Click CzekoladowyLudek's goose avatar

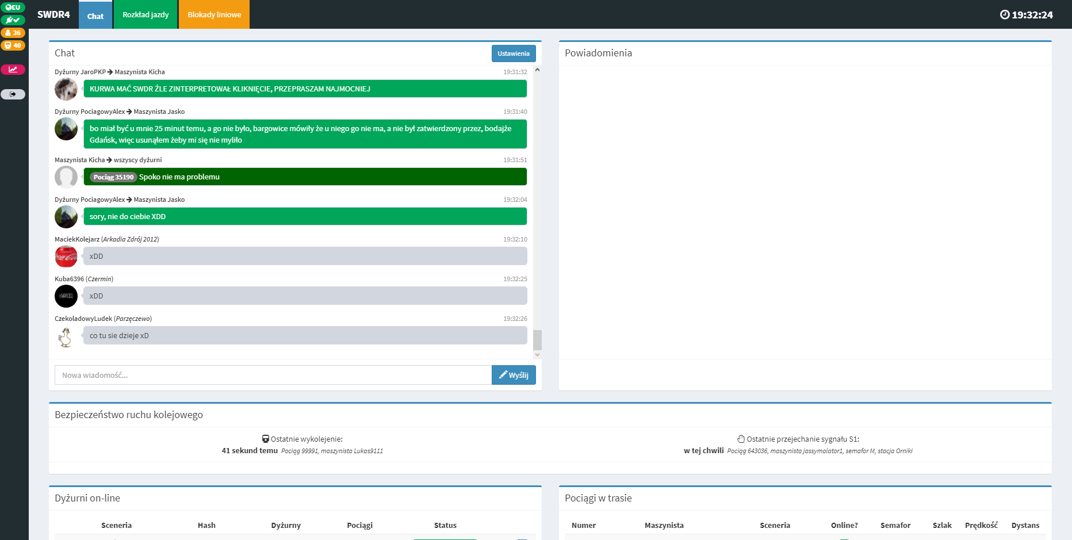66,336
